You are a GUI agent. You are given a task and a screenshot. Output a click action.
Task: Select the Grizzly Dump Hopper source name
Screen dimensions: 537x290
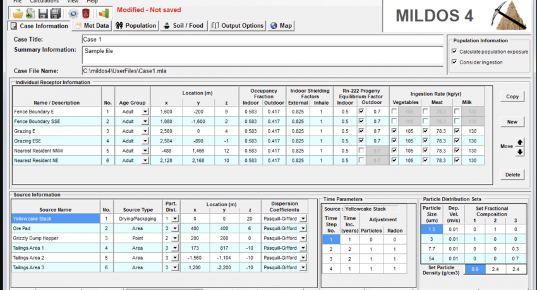point(56,238)
